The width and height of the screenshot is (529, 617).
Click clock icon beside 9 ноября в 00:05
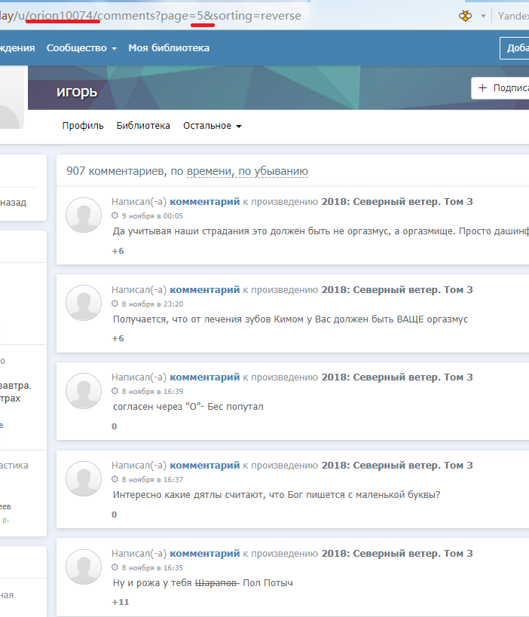point(115,216)
